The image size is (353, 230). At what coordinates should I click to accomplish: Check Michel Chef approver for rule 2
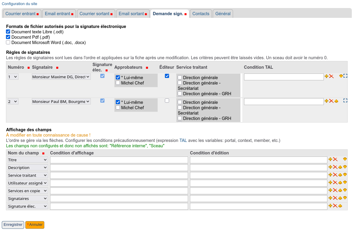[118, 108]
